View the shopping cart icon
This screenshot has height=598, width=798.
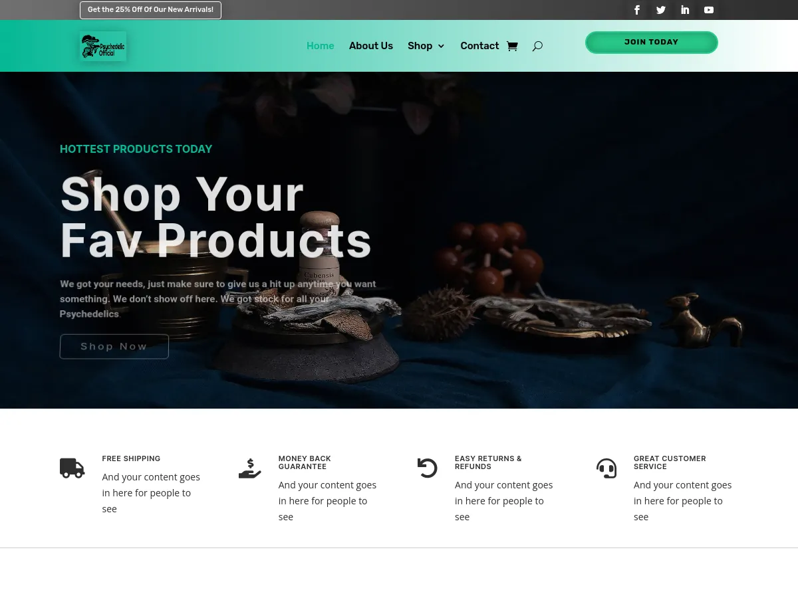pyautogui.click(x=512, y=46)
